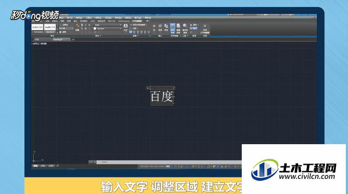
Task: Toggle the Annotative checkbox in style panel
Action: pos(63,25)
